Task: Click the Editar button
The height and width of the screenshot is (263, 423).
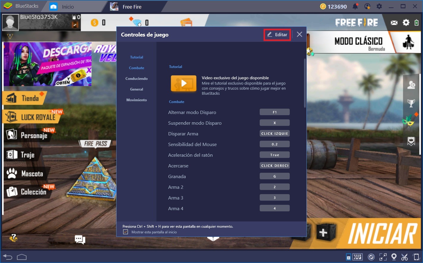Action: [277, 34]
